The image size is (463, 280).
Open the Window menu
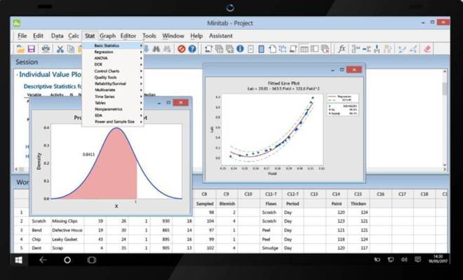[x=173, y=36]
